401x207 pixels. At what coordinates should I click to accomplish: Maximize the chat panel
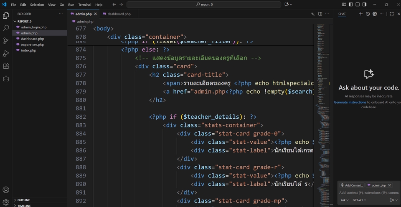pos(392,14)
